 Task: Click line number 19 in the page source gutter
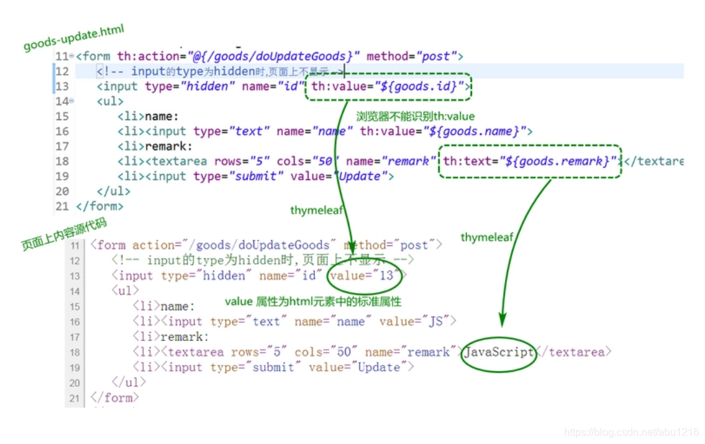(x=75, y=367)
